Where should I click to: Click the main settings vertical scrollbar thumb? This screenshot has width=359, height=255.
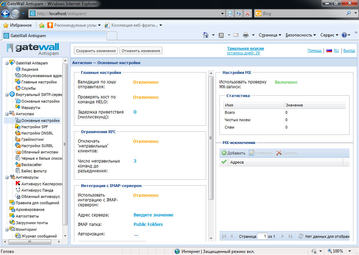tap(211, 138)
